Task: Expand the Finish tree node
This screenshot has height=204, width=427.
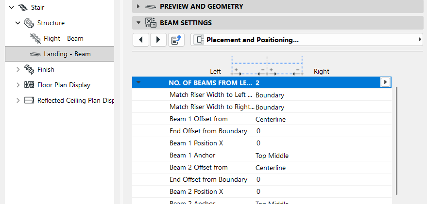Action: 18,70
